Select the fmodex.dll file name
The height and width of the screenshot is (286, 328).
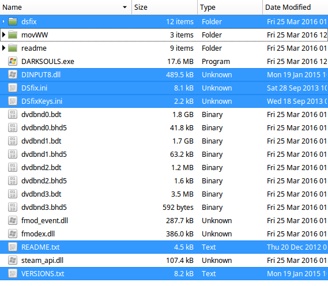[38, 234]
